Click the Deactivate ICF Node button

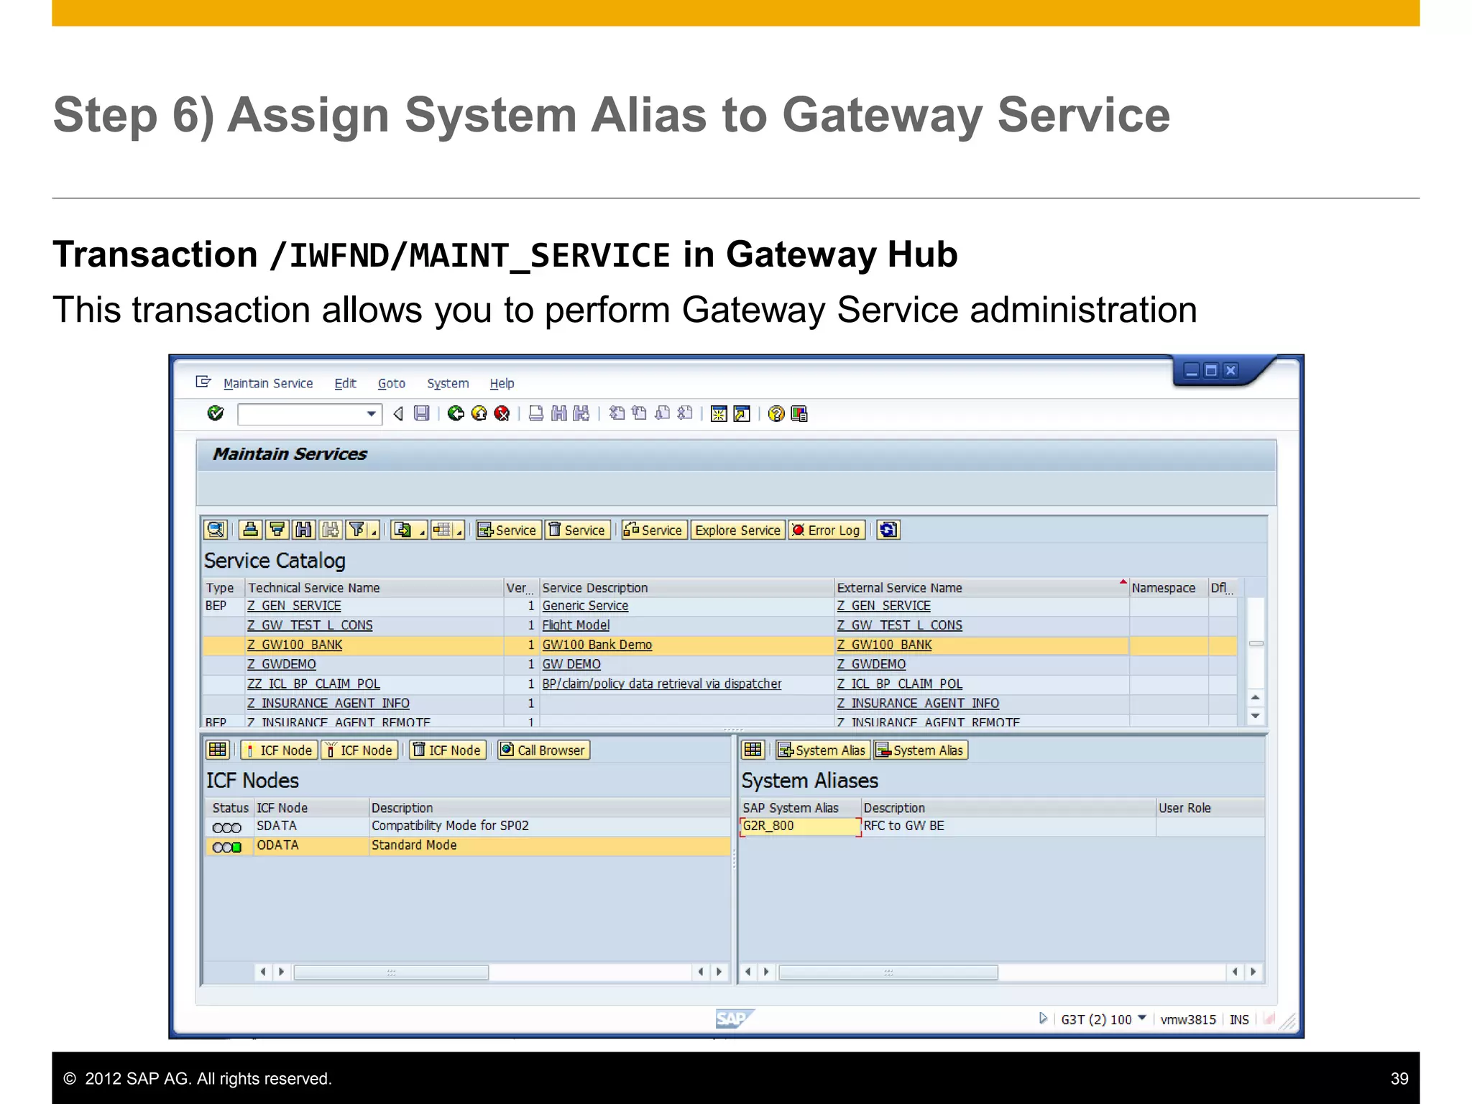359,750
